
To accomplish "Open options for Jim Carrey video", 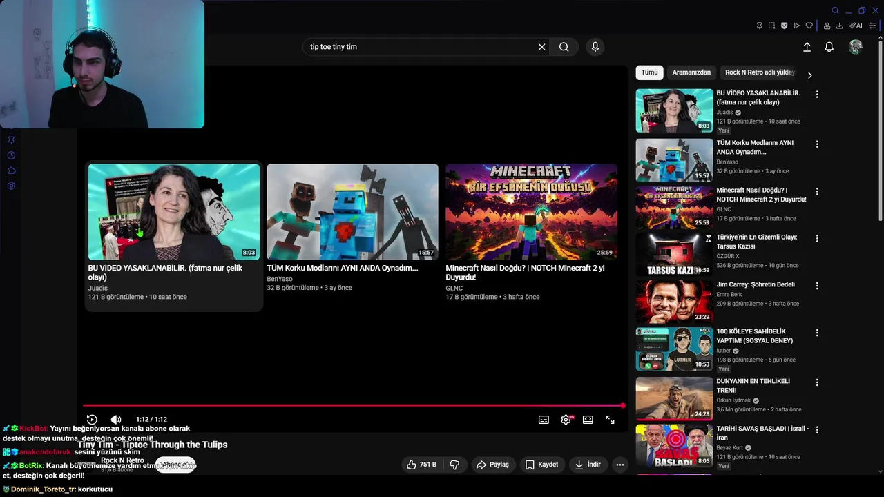I will point(817,286).
